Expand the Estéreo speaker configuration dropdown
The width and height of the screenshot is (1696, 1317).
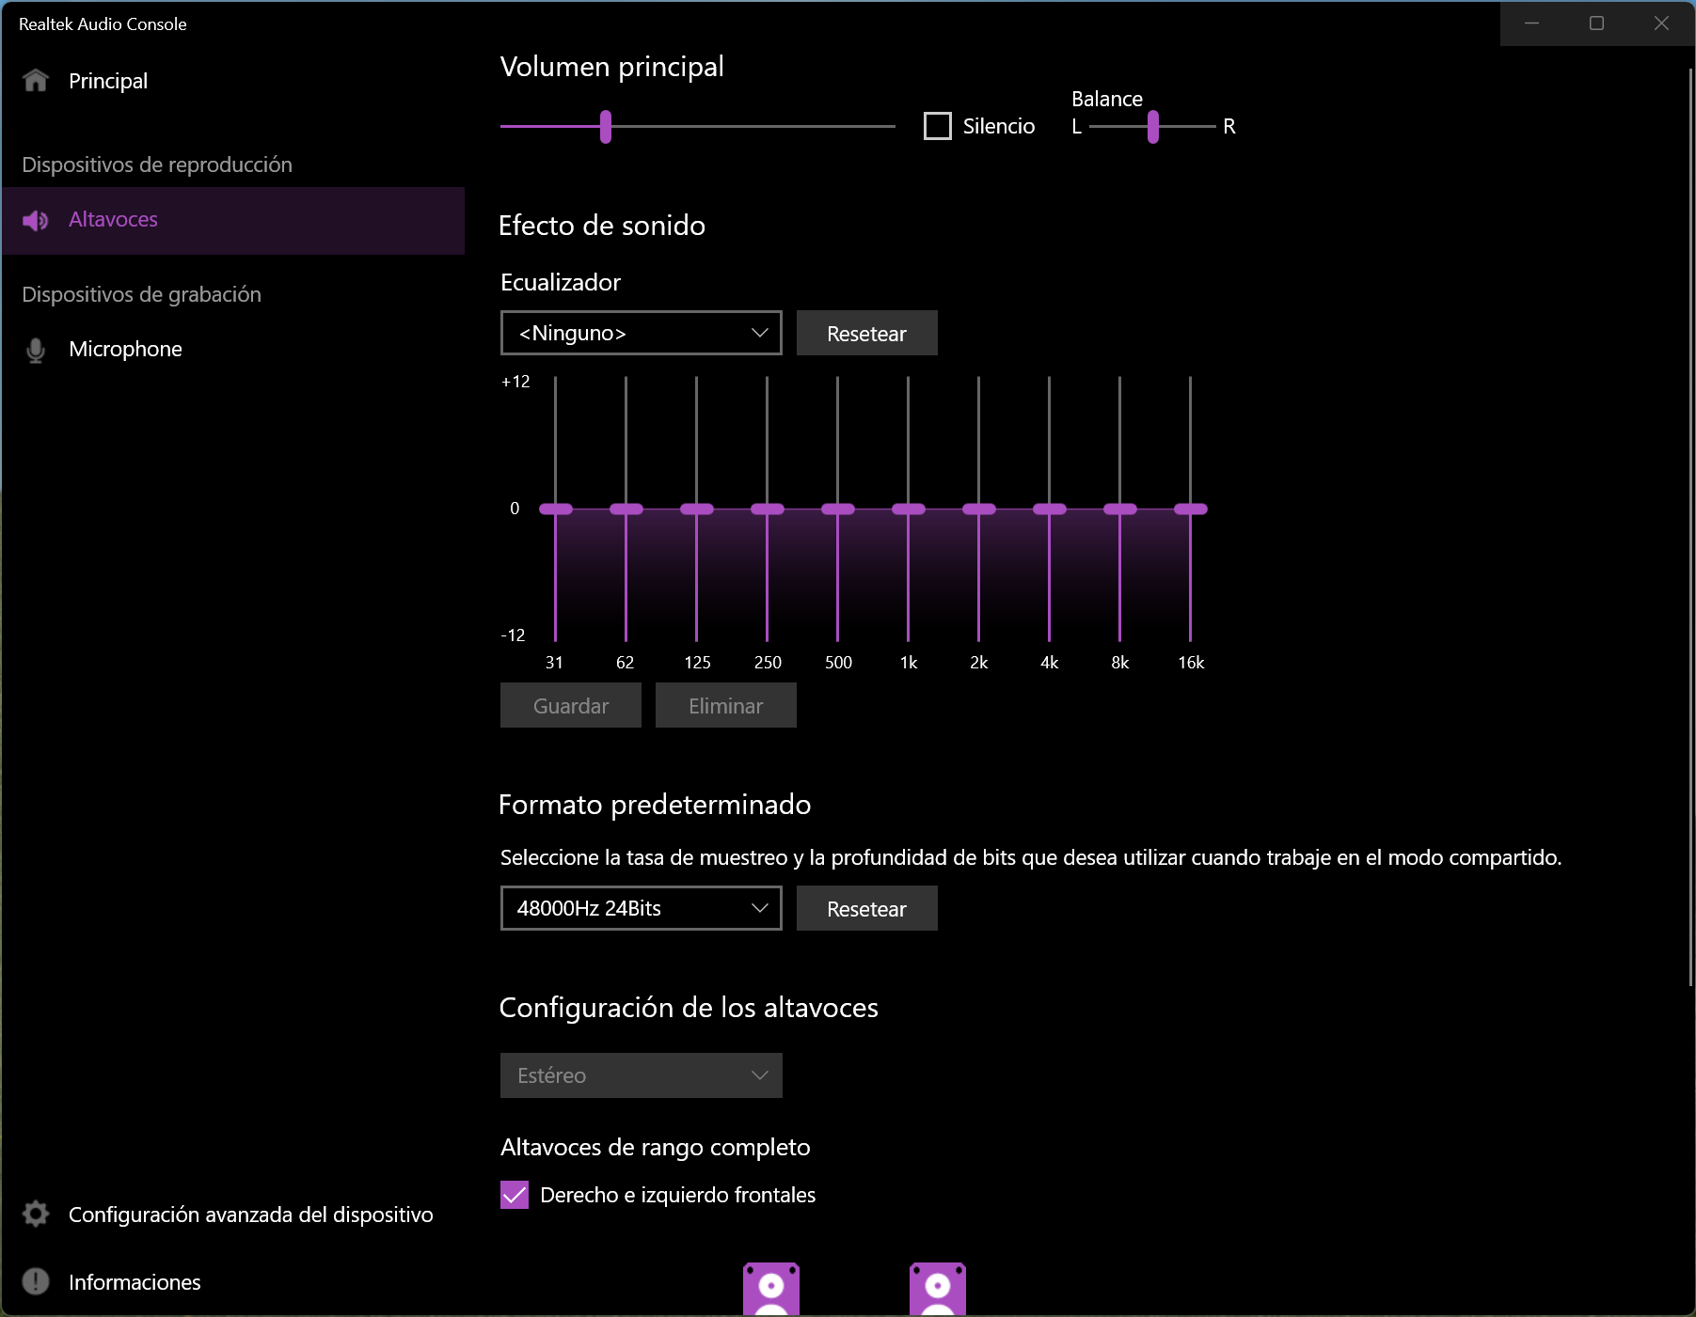pyautogui.click(x=641, y=1075)
